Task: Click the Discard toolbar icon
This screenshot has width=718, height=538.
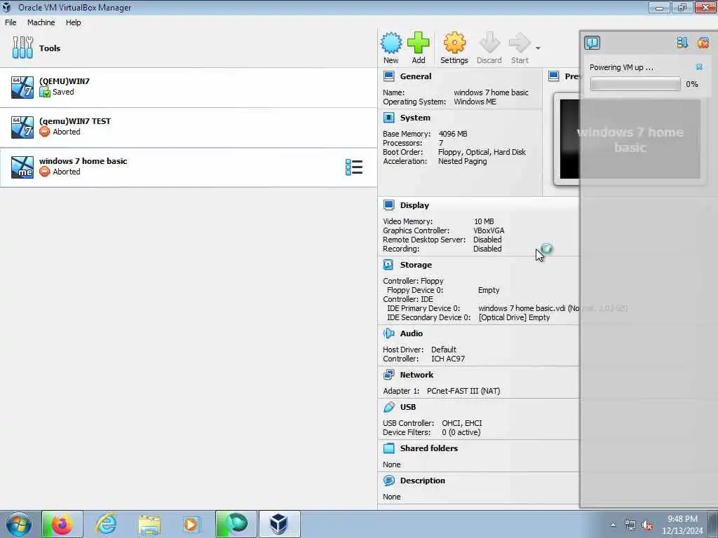Action: [x=489, y=43]
